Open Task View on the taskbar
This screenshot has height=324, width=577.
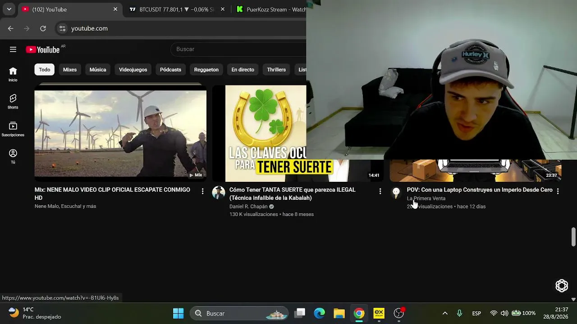(300, 313)
